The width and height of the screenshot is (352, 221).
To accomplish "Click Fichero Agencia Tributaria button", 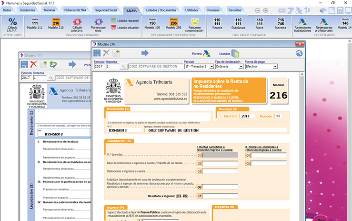I will tap(201, 54).
